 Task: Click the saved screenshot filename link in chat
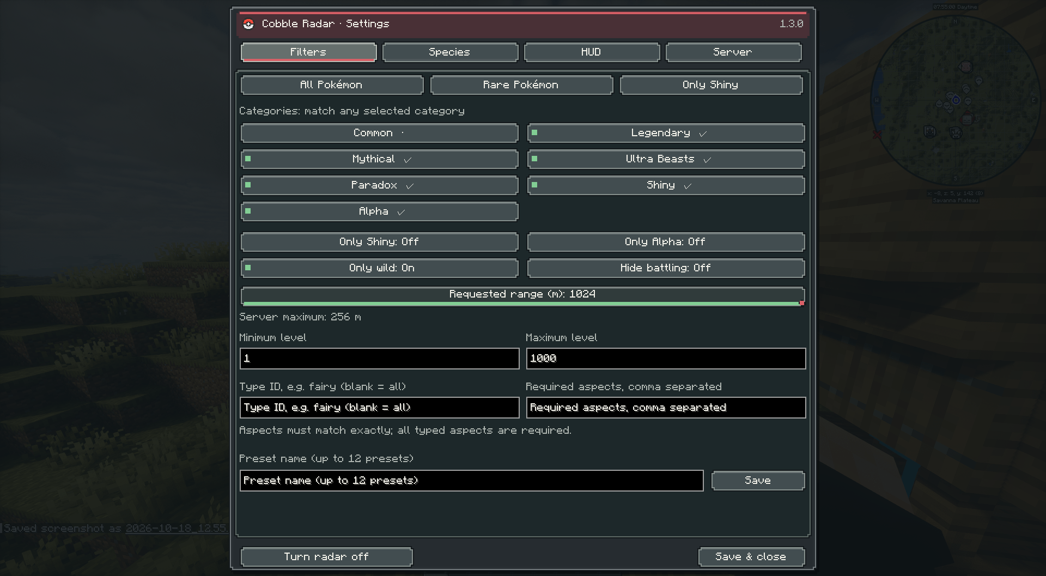point(177,529)
